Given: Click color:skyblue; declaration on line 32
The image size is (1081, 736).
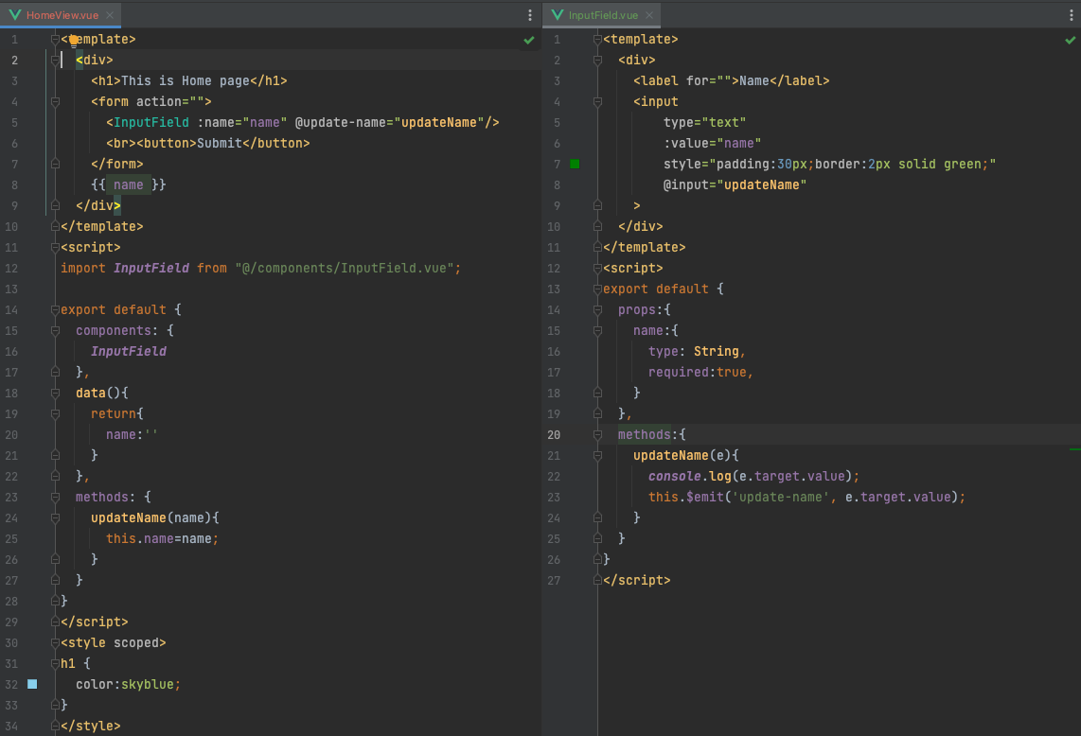Looking at the screenshot, I should tap(128, 684).
